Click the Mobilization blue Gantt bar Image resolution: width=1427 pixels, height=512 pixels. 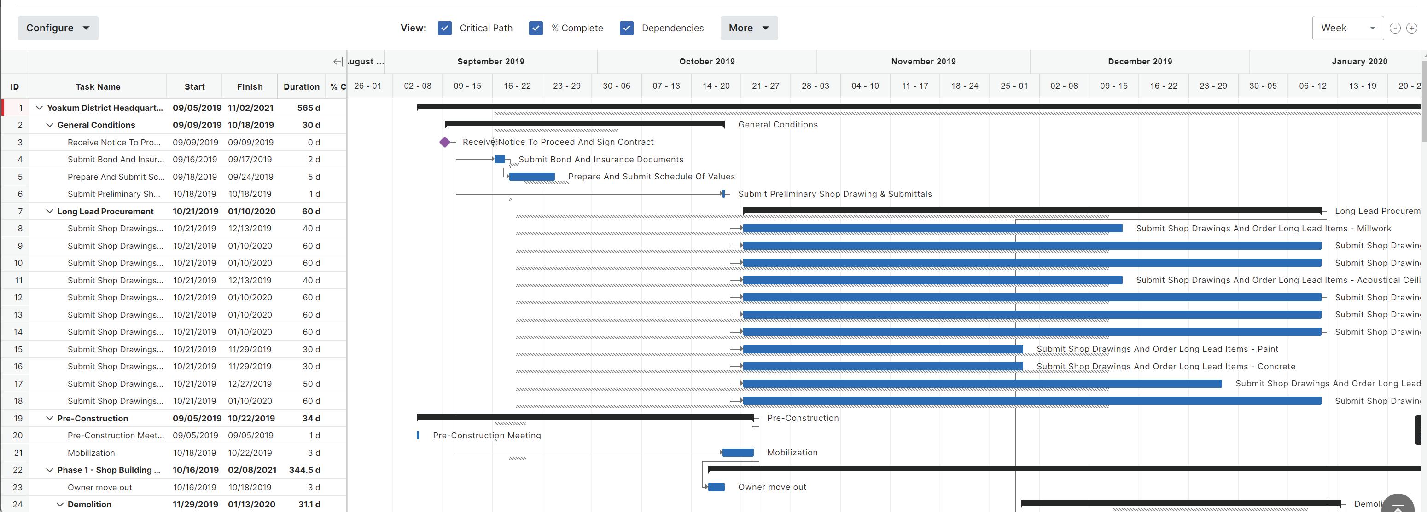coord(738,453)
